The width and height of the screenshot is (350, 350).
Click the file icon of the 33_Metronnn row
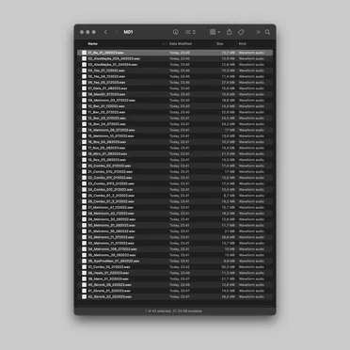[84, 244]
